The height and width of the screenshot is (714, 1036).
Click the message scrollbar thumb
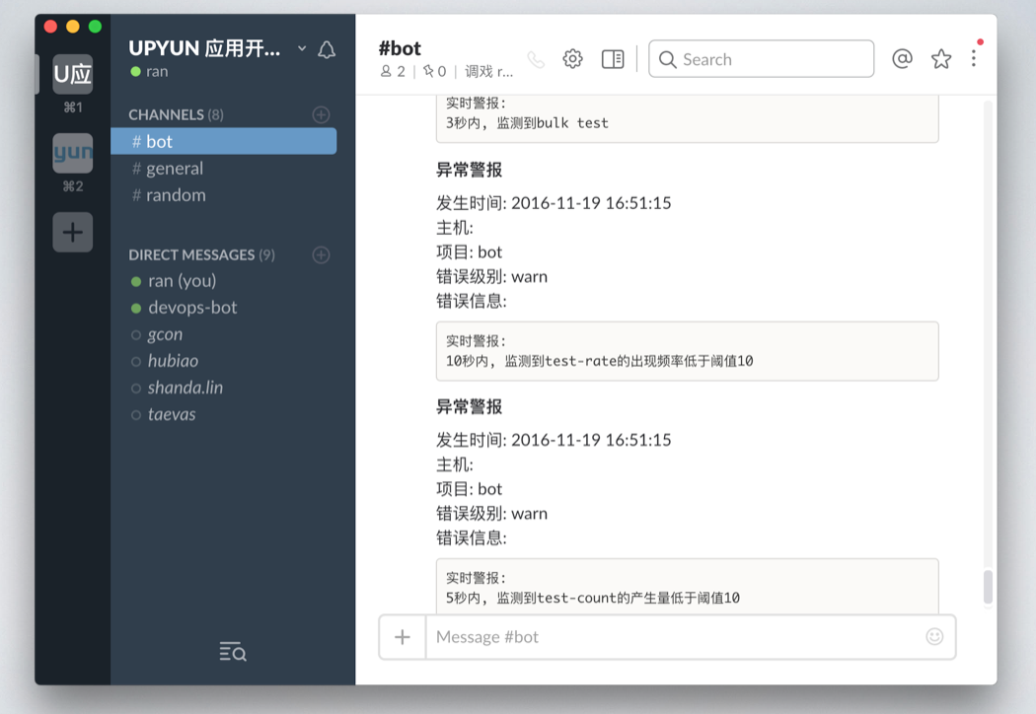click(x=988, y=587)
